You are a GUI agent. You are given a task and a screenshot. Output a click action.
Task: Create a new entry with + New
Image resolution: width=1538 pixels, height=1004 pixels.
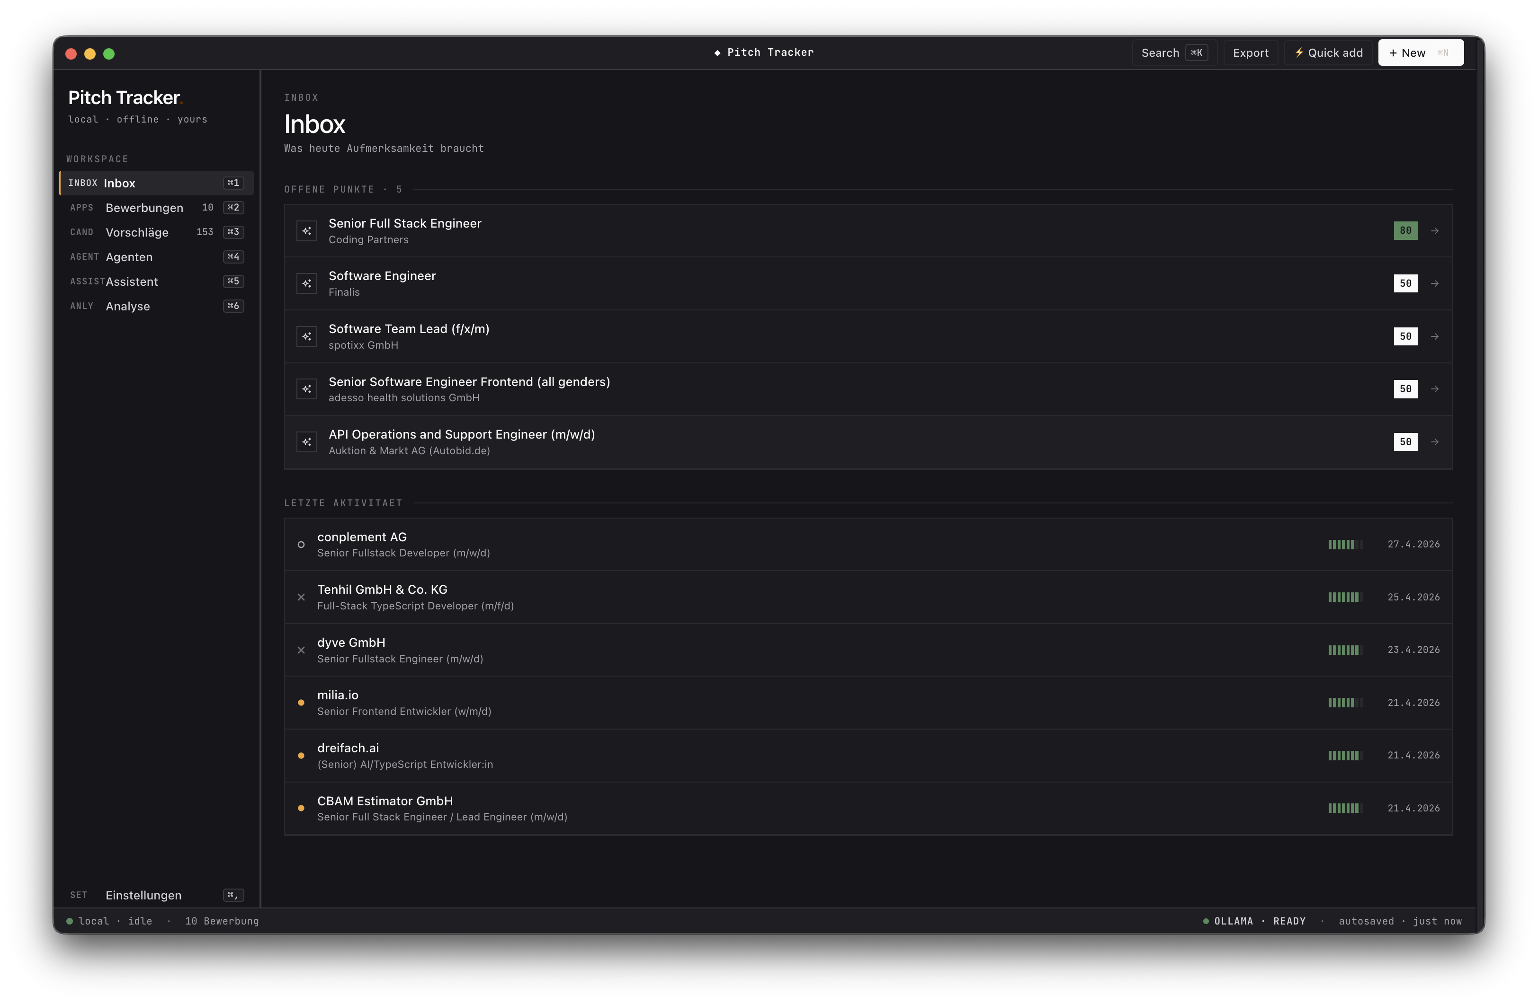(1421, 53)
